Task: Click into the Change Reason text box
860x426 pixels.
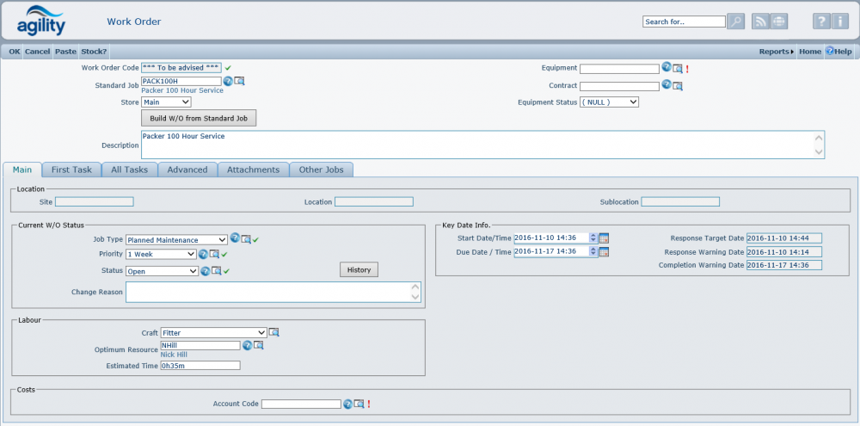Action: pyautogui.click(x=268, y=293)
